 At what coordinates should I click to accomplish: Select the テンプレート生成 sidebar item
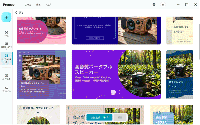coord(6,59)
